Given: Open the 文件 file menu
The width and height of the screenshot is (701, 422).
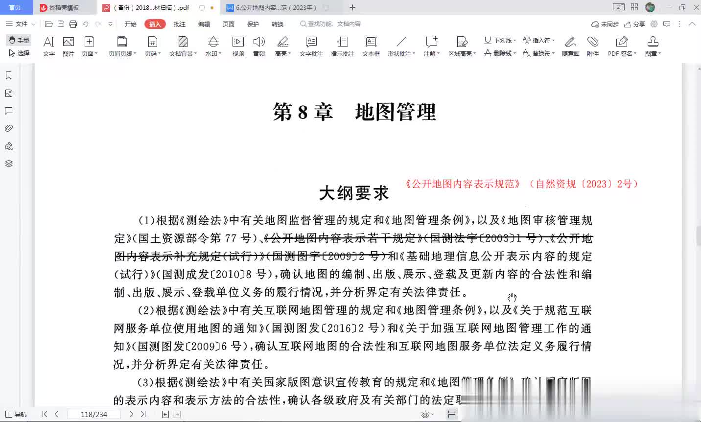Looking at the screenshot, I should (x=21, y=24).
